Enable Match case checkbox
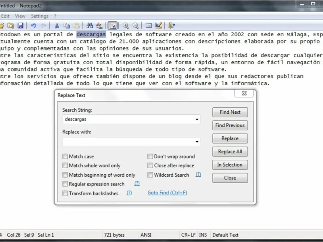 (65, 156)
